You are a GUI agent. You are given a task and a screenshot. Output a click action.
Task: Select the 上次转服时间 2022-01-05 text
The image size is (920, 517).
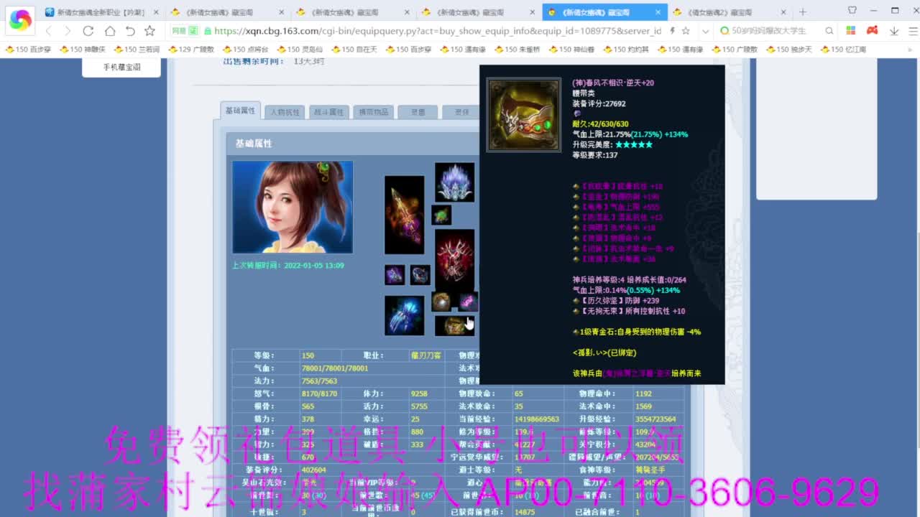(287, 265)
